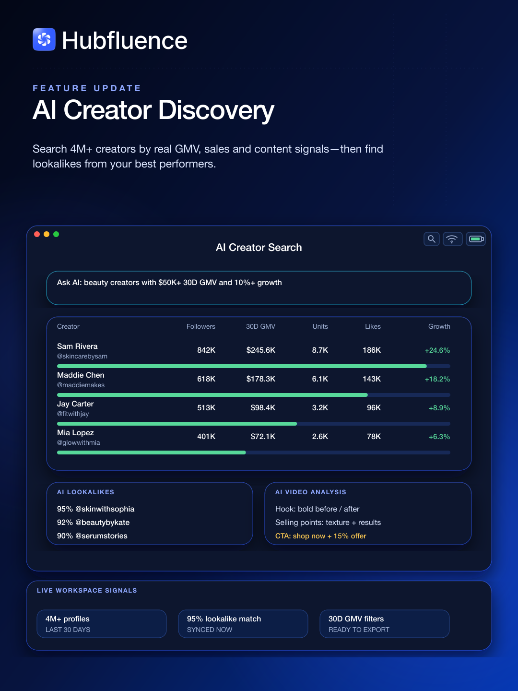This screenshot has height=691, width=518.
Task: Open lookalike 90% @serumstories
Action: click(x=92, y=536)
